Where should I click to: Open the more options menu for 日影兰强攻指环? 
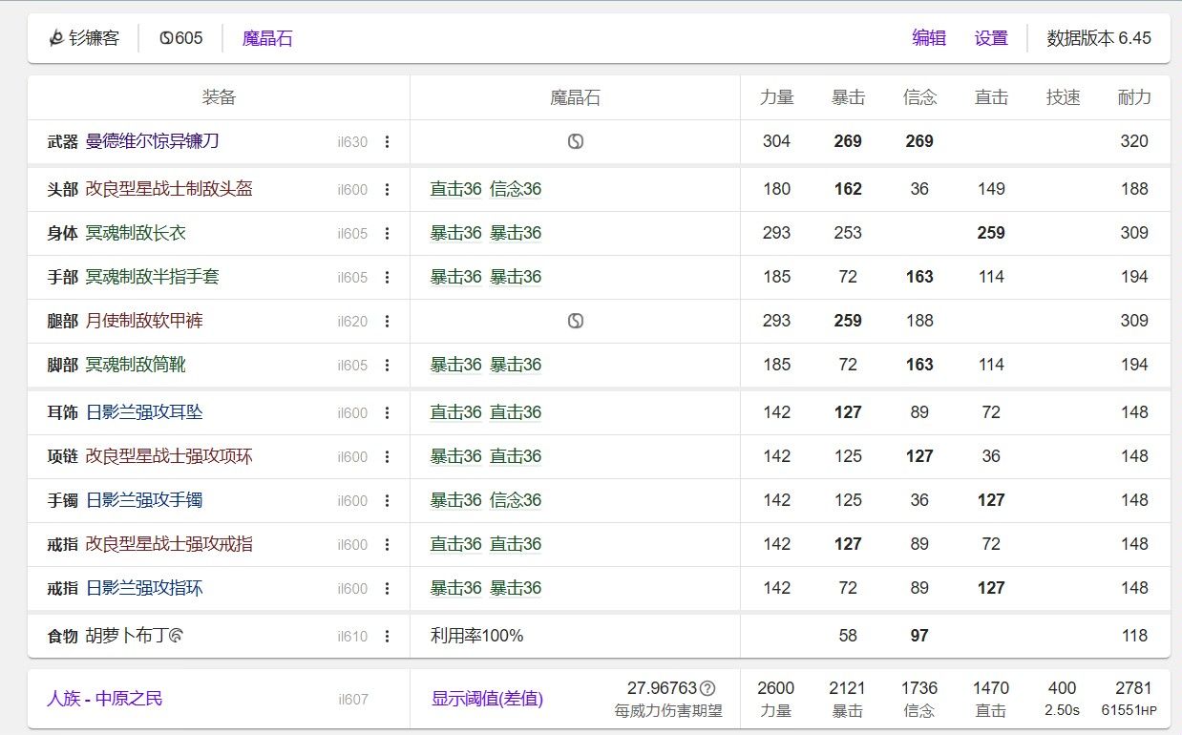387,589
